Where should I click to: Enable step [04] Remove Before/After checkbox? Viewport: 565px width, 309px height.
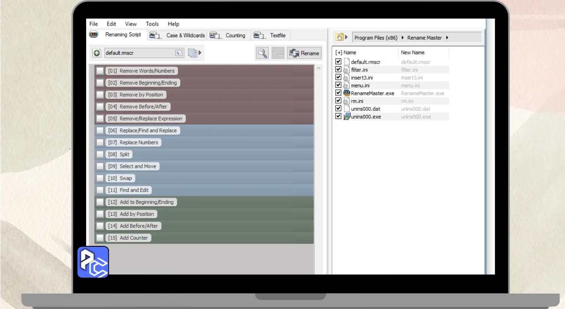[x=100, y=107]
